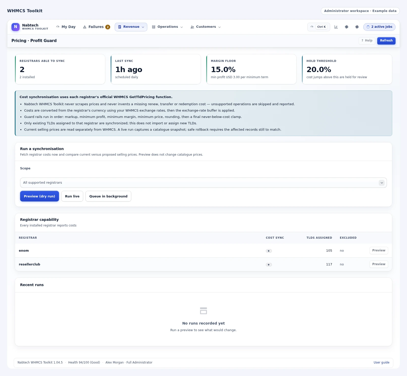407x376 pixels.
Task: Click the gear icon beside the chart icon
Action: (346, 27)
